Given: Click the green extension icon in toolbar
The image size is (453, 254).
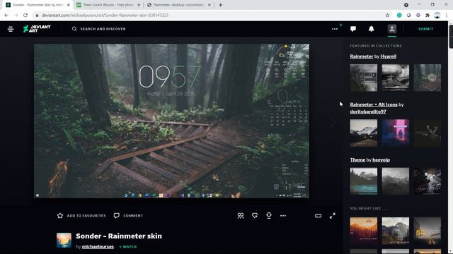Looking at the screenshot, I should [399, 16].
